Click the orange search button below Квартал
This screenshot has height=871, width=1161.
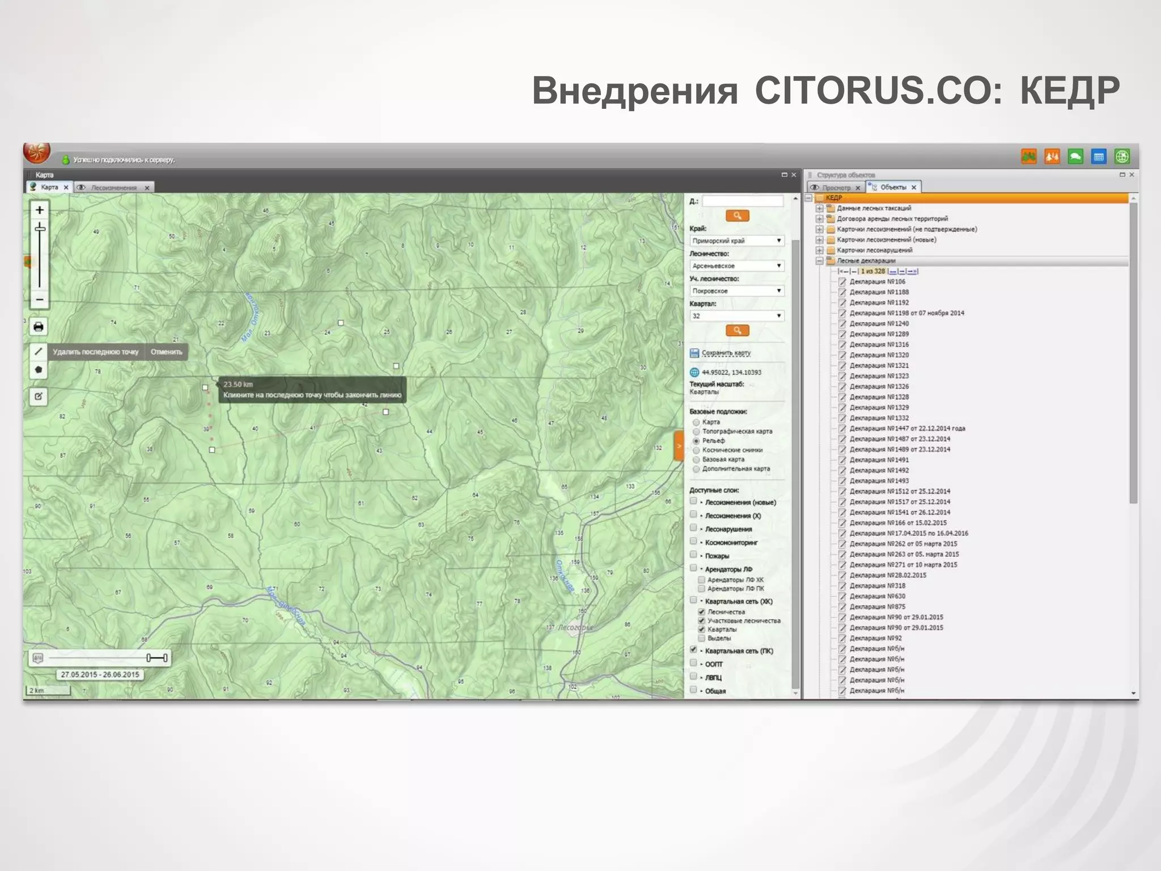(x=738, y=330)
